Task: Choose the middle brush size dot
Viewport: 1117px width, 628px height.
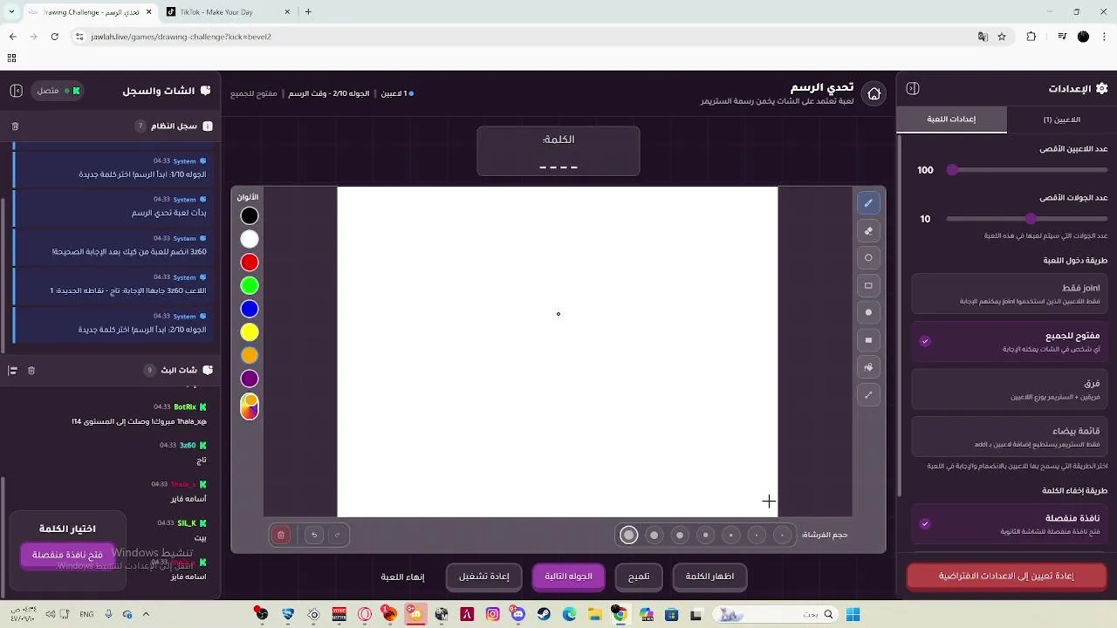Action: pos(705,536)
